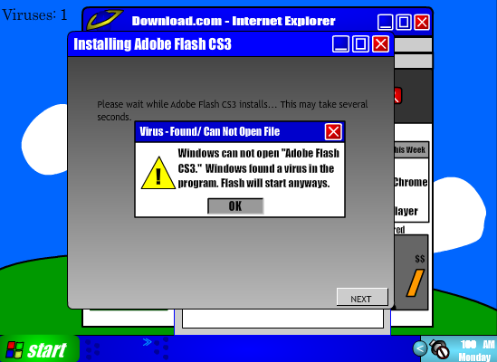The image size is (497, 362).
Task: Click the Internet Explorer logo icon
Action: tap(105, 20)
